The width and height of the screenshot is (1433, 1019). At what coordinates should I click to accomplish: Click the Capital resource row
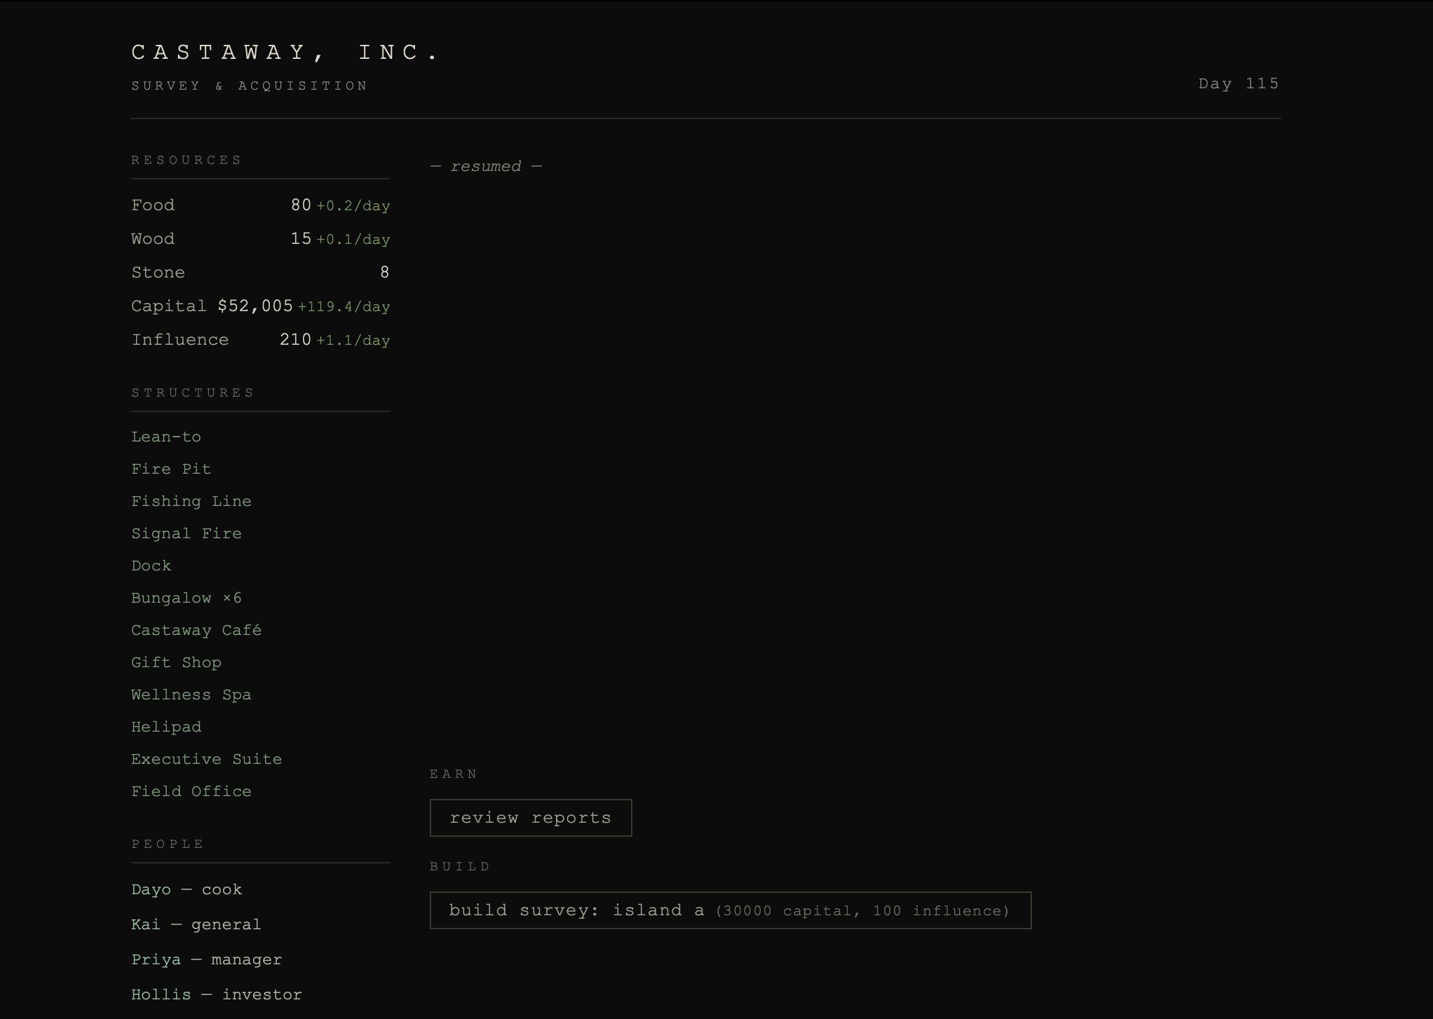[x=260, y=306]
